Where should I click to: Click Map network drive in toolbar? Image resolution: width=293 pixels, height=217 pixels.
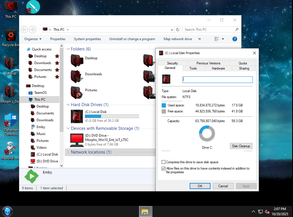[178, 39]
